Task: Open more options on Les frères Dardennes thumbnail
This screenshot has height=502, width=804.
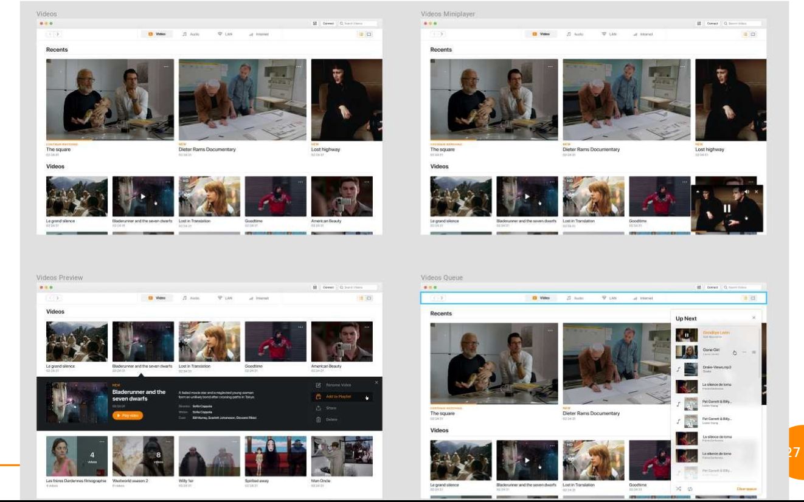Action: (x=102, y=441)
